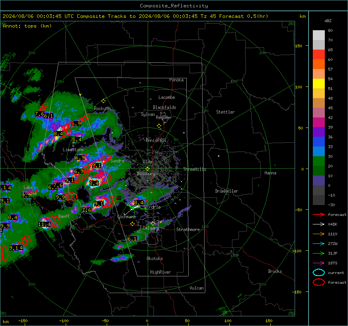Click the magenta 18TS arrow icon
348x326 pixels.
point(319,263)
